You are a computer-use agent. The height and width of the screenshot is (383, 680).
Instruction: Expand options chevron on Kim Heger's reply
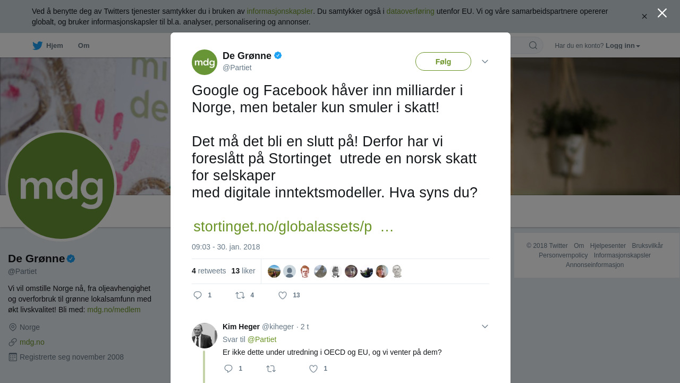485,327
